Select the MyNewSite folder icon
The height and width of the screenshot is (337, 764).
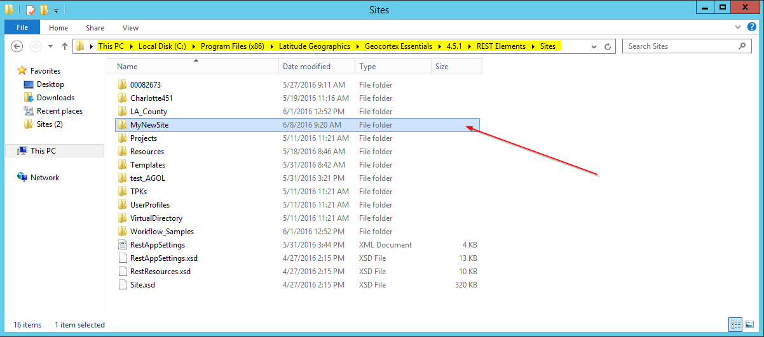[x=123, y=125]
